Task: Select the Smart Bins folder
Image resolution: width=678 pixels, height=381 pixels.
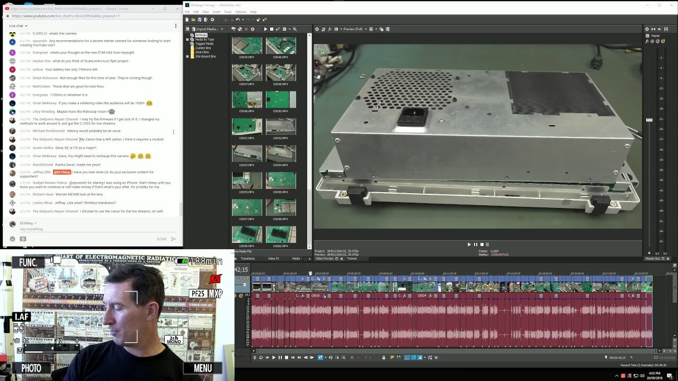Action: (202, 52)
